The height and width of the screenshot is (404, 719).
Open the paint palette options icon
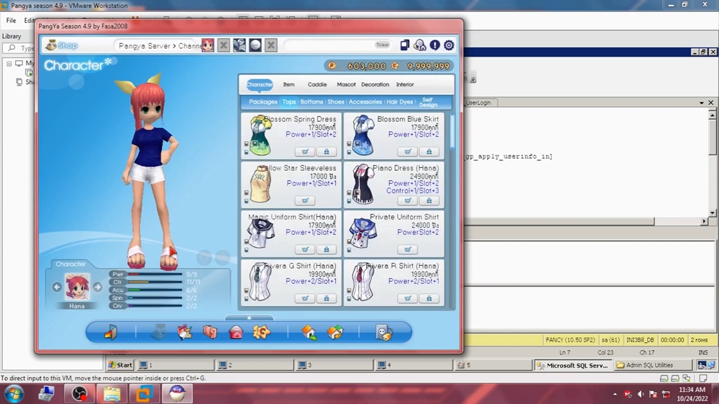click(x=384, y=332)
